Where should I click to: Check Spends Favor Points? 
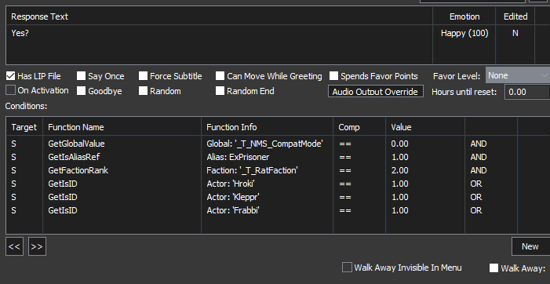tap(333, 76)
